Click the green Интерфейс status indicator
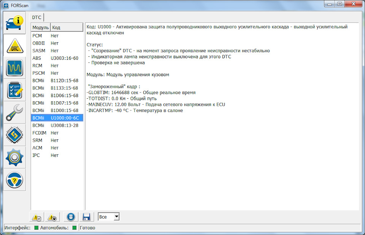The height and width of the screenshot is (235, 365). 36,228
